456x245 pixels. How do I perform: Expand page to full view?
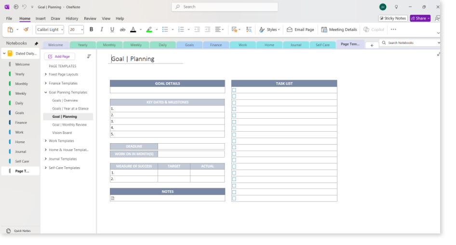click(438, 54)
